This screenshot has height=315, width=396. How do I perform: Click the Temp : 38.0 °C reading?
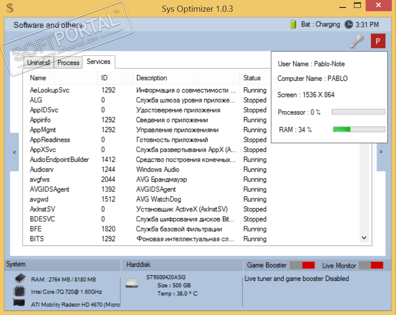(x=177, y=294)
